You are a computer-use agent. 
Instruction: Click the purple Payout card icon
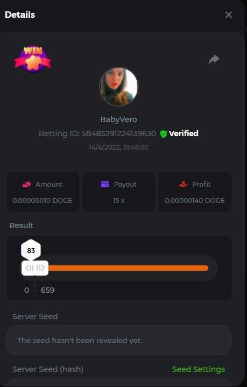coord(105,184)
